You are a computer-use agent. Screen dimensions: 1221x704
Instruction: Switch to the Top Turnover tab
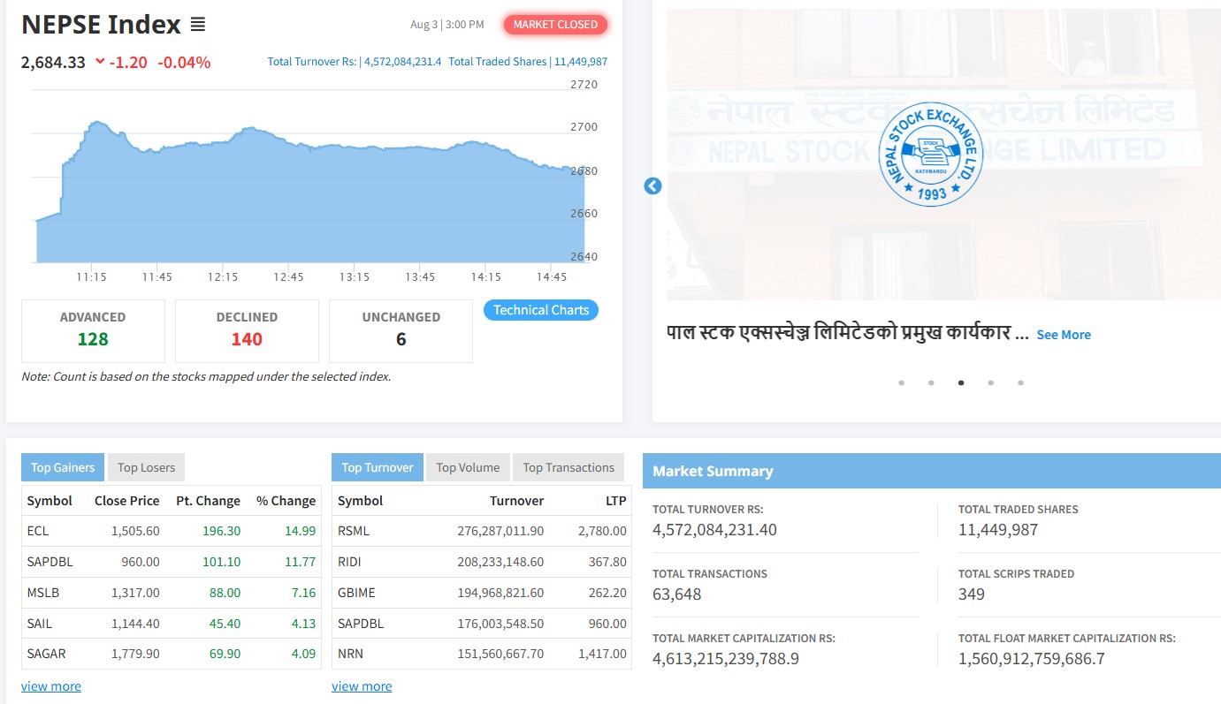pos(378,468)
